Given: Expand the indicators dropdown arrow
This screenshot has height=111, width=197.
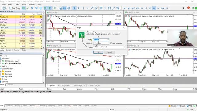Looking at the screenshot, I should [x=57, y=8].
